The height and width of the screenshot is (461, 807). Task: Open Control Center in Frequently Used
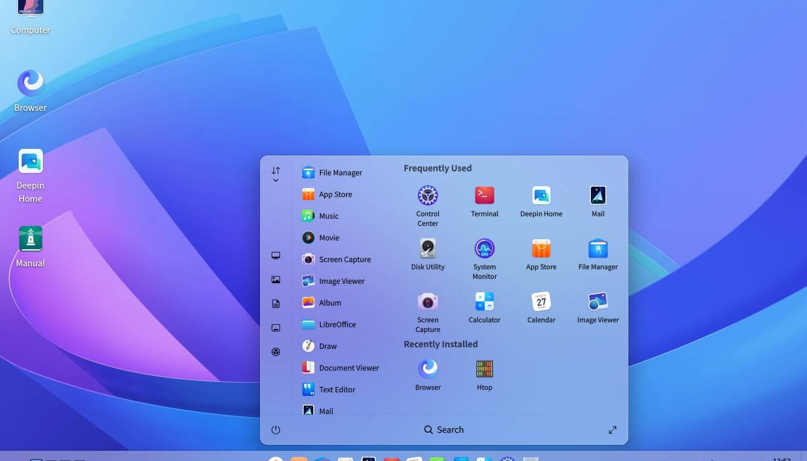click(428, 205)
